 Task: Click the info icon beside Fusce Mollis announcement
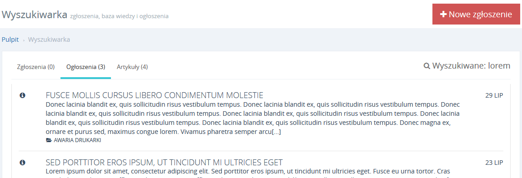(x=23, y=95)
